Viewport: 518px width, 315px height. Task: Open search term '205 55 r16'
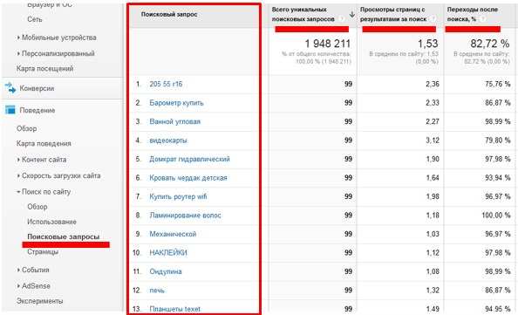166,84
